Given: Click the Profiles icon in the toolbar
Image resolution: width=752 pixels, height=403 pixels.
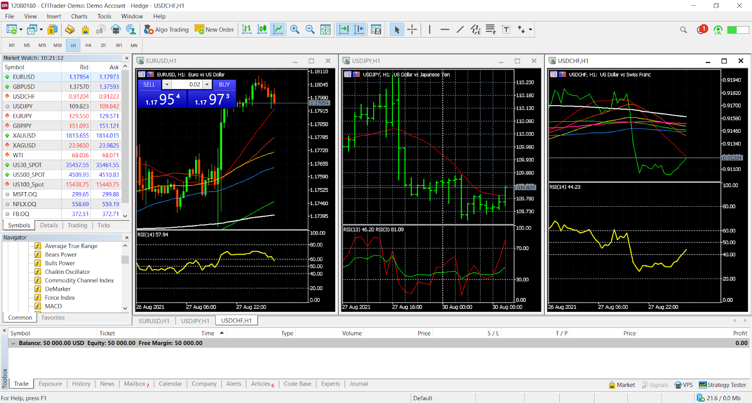Looking at the screenshot, I should point(32,30).
